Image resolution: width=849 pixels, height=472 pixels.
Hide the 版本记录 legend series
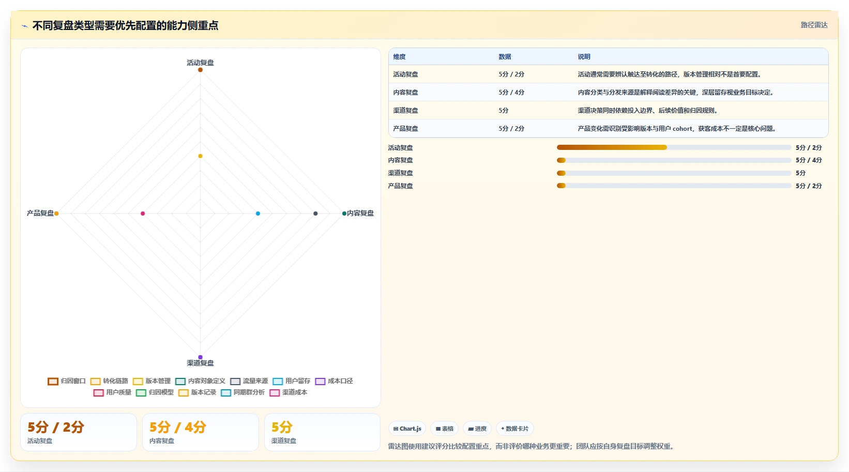(197, 392)
